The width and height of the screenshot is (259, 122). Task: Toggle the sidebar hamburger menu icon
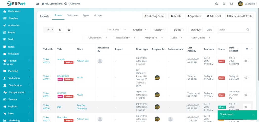[x=38, y=4]
